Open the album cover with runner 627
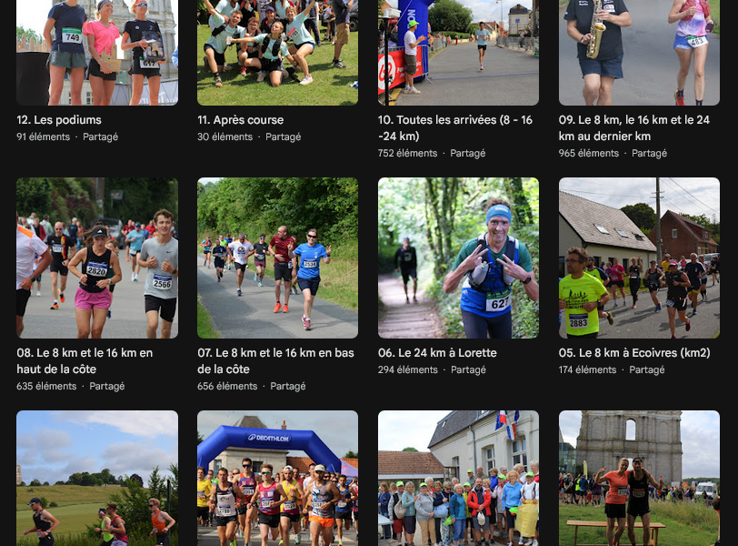Image resolution: width=738 pixels, height=546 pixels. click(x=458, y=258)
